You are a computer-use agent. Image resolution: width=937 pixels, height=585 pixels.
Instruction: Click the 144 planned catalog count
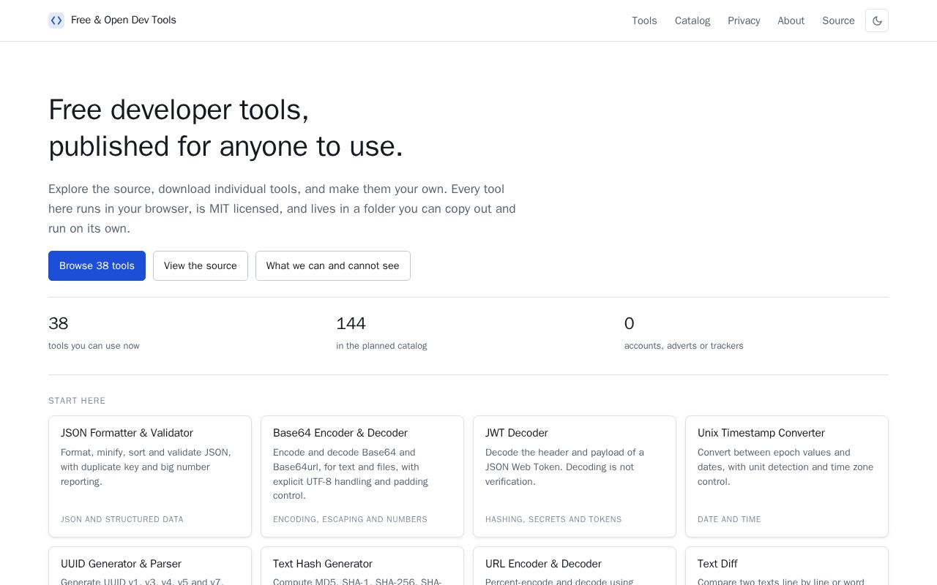[351, 323]
